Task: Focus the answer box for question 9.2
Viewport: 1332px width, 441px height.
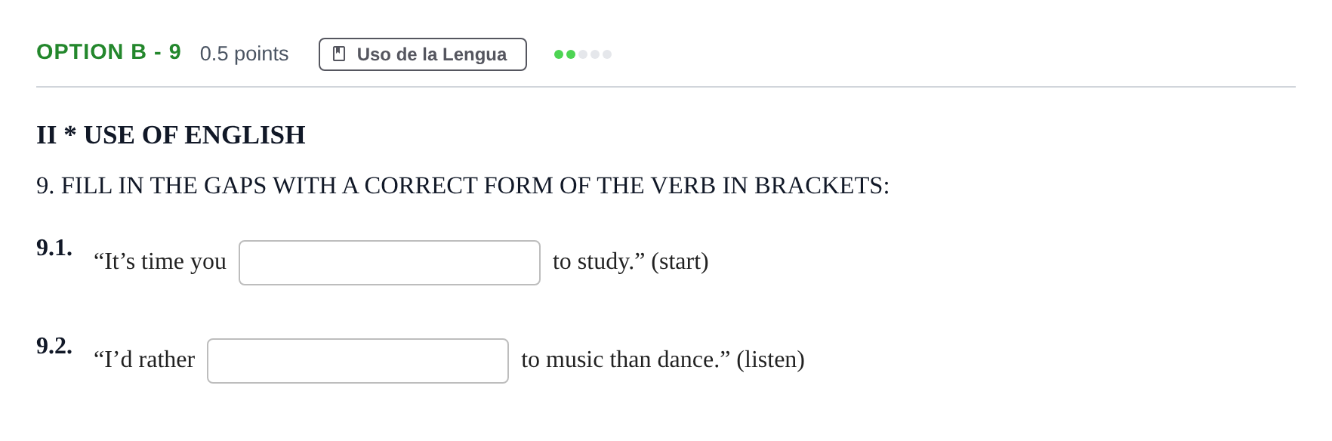Action: tap(358, 361)
